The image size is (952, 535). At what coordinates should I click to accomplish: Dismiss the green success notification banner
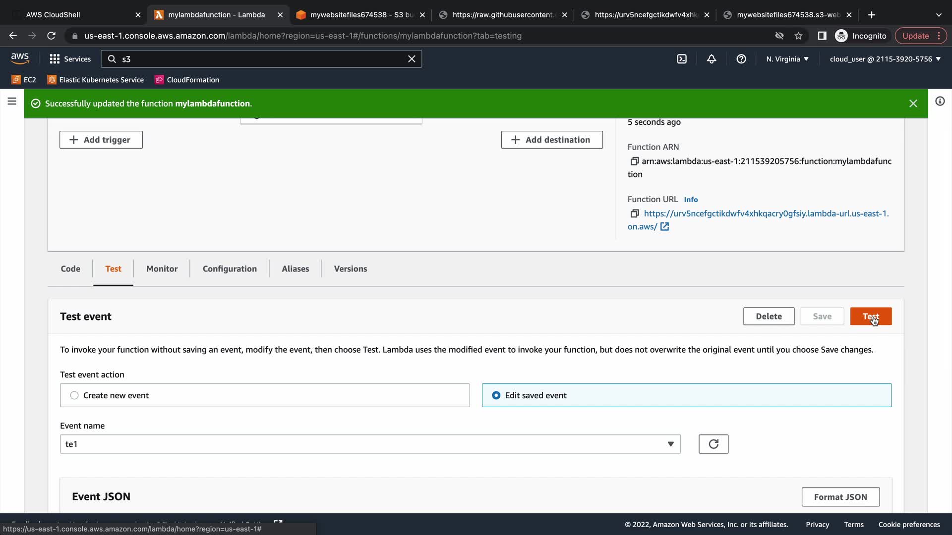pos(913,104)
